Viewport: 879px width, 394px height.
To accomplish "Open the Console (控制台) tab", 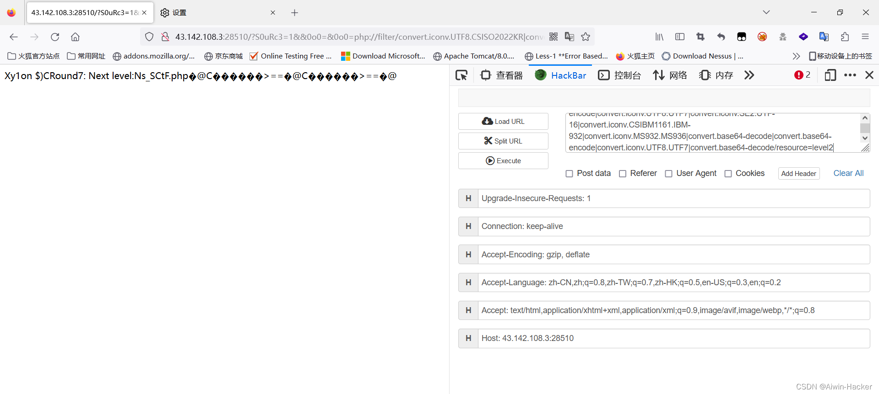I will (619, 75).
